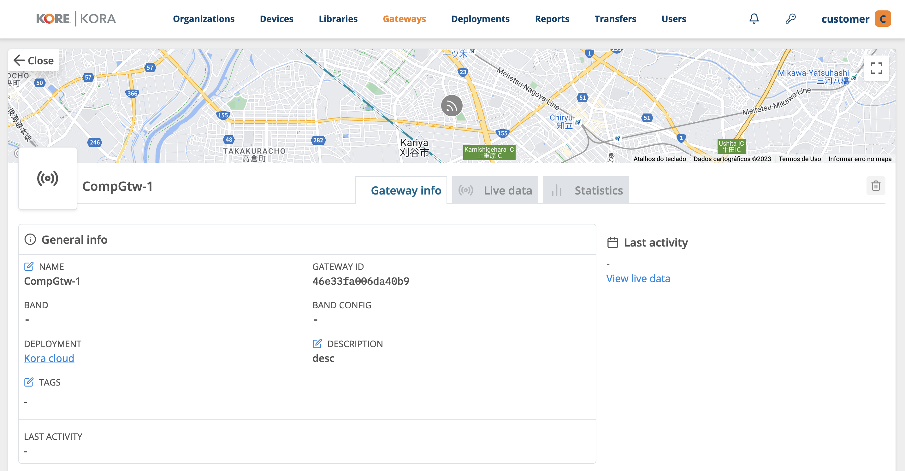Screen dimensions: 905x471
Task: Open the View live data link
Action: click(638, 278)
